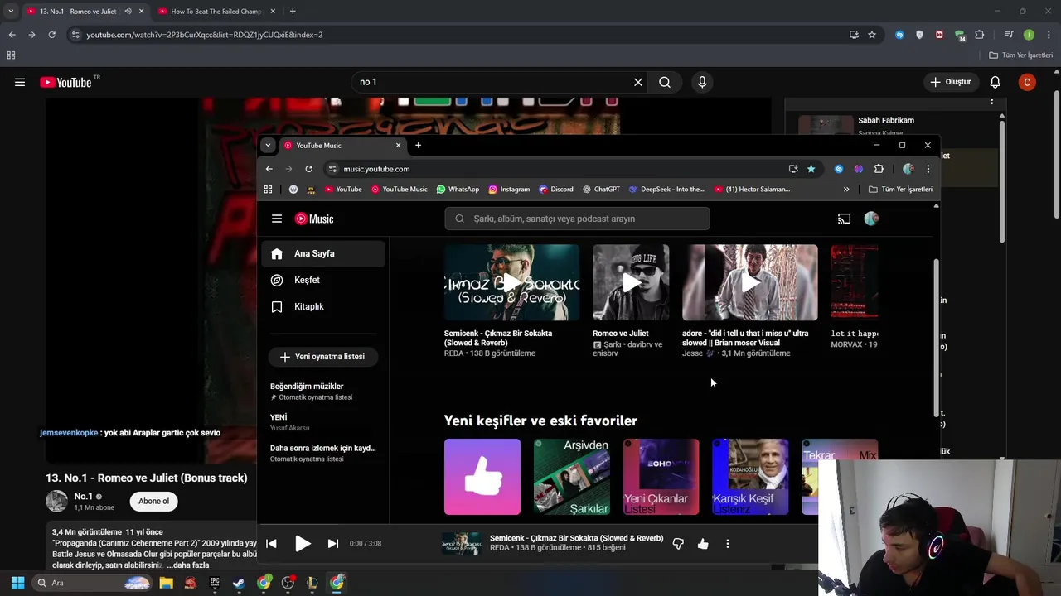Image resolution: width=1061 pixels, height=596 pixels.
Task: Play the adore ultra slowed video thumbnail
Action: (x=749, y=282)
